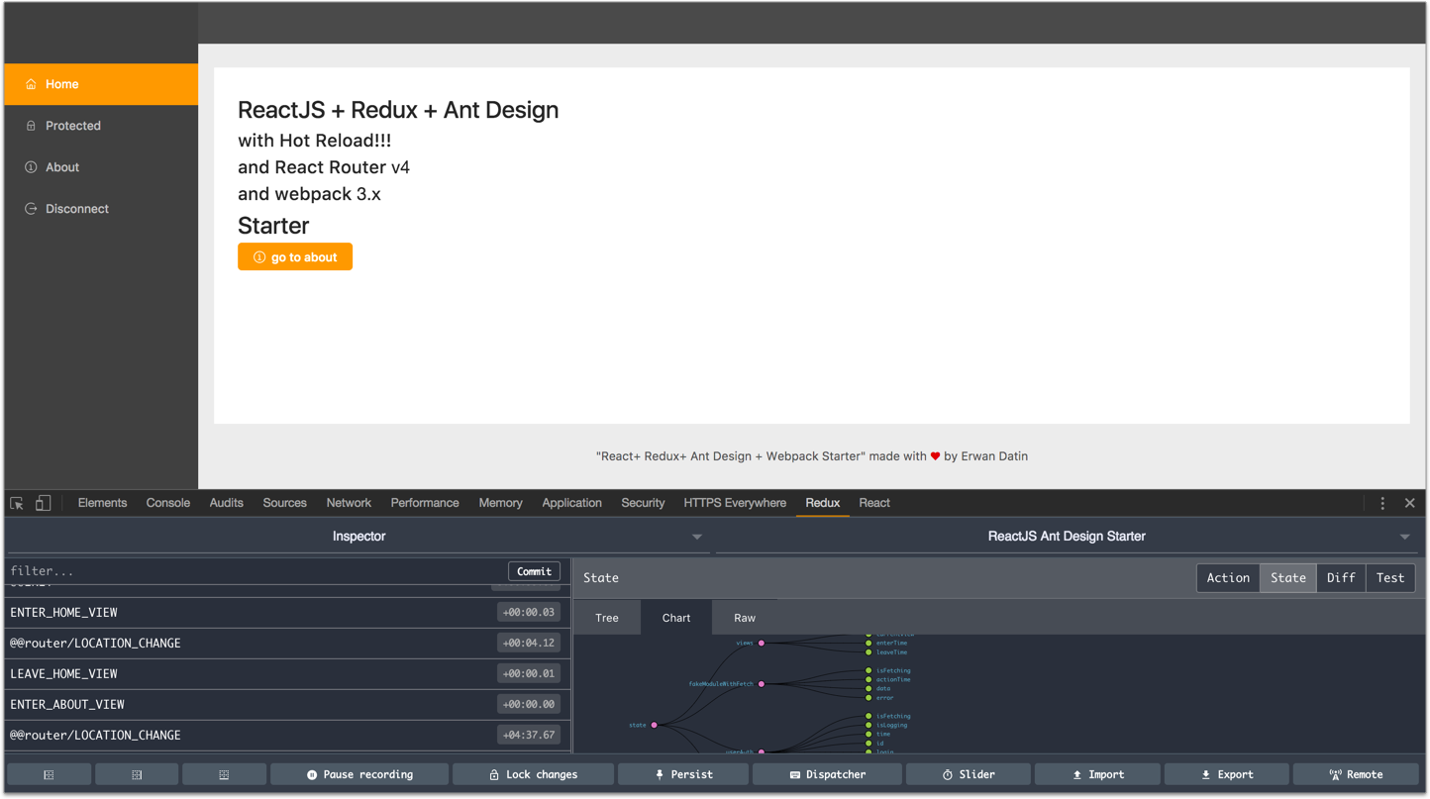1430x799 pixels.
Task: Click the element inspector cursor icon
Action: point(17,504)
